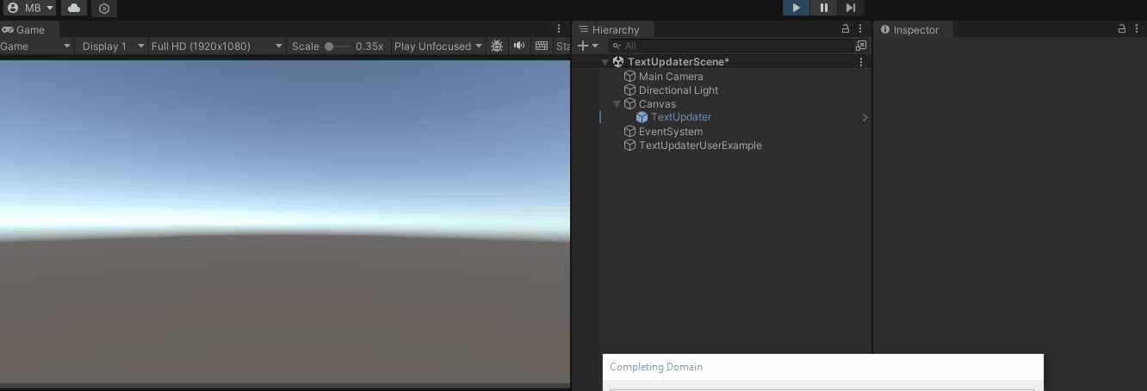Toggle the Inspector panel lock
1147x391 pixels.
click(1122, 29)
